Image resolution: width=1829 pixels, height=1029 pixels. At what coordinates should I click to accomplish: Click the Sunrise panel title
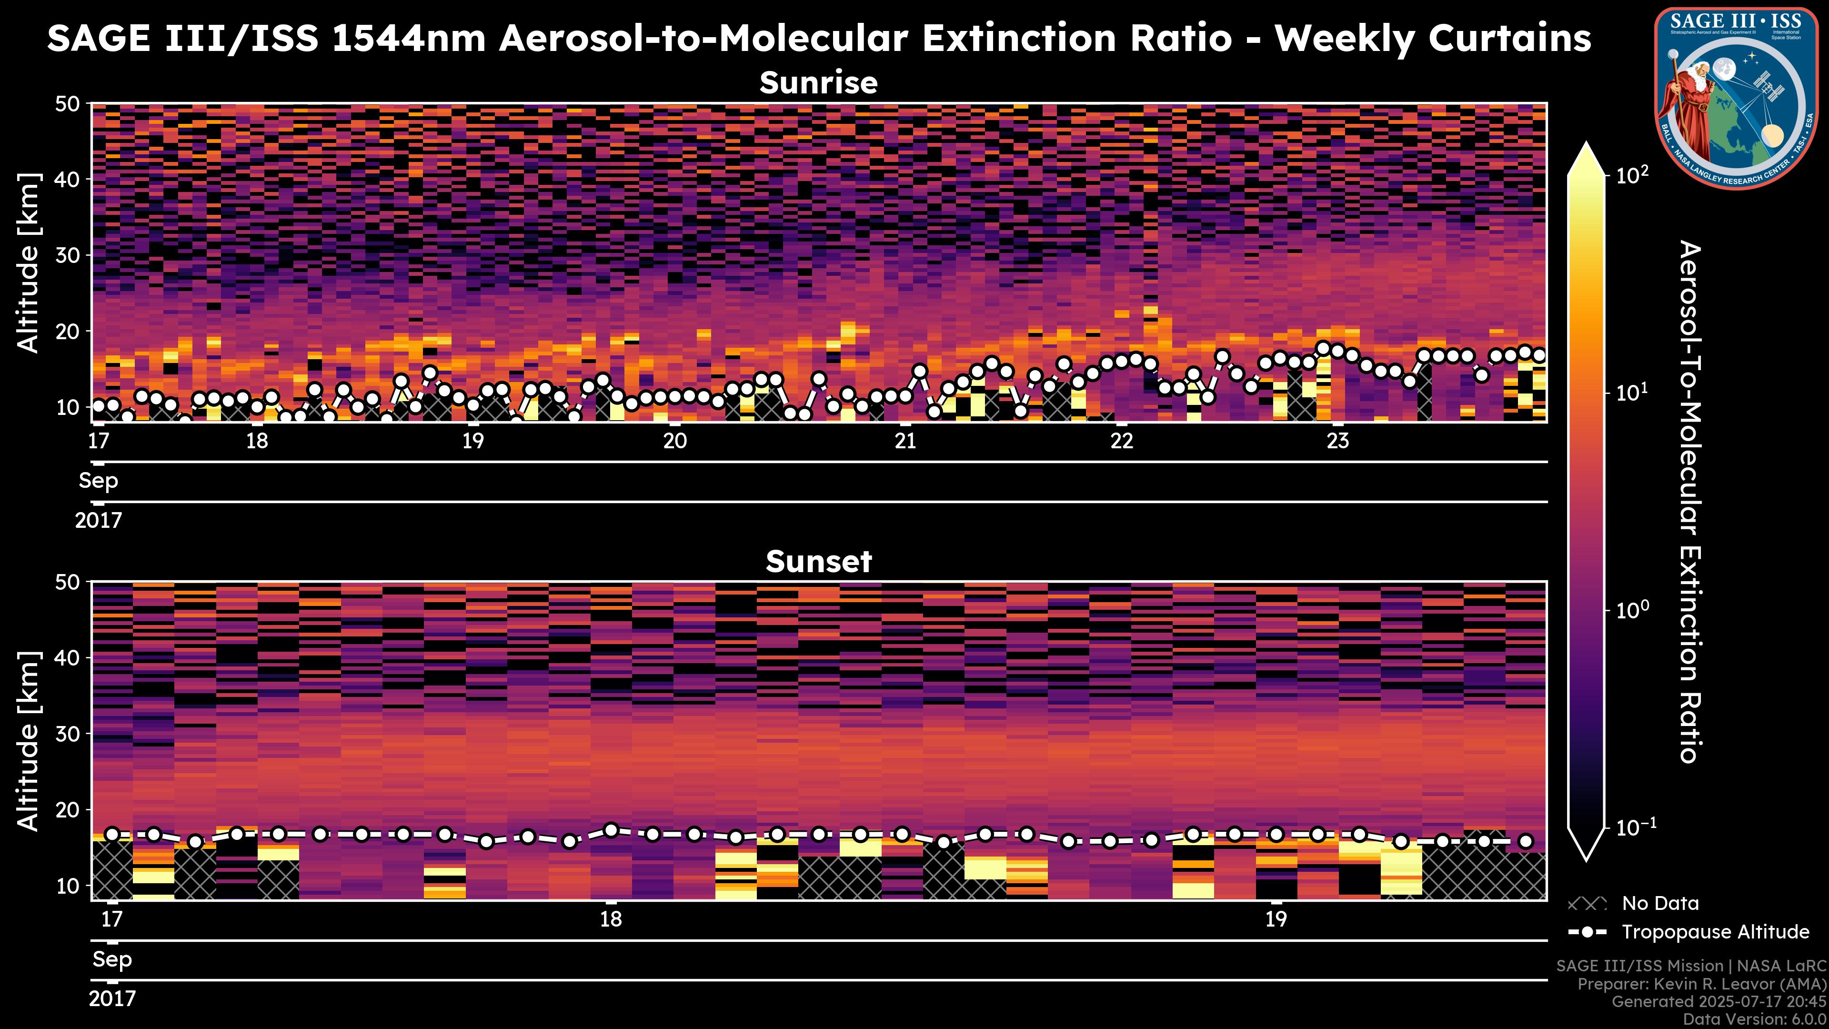click(818, 83)
